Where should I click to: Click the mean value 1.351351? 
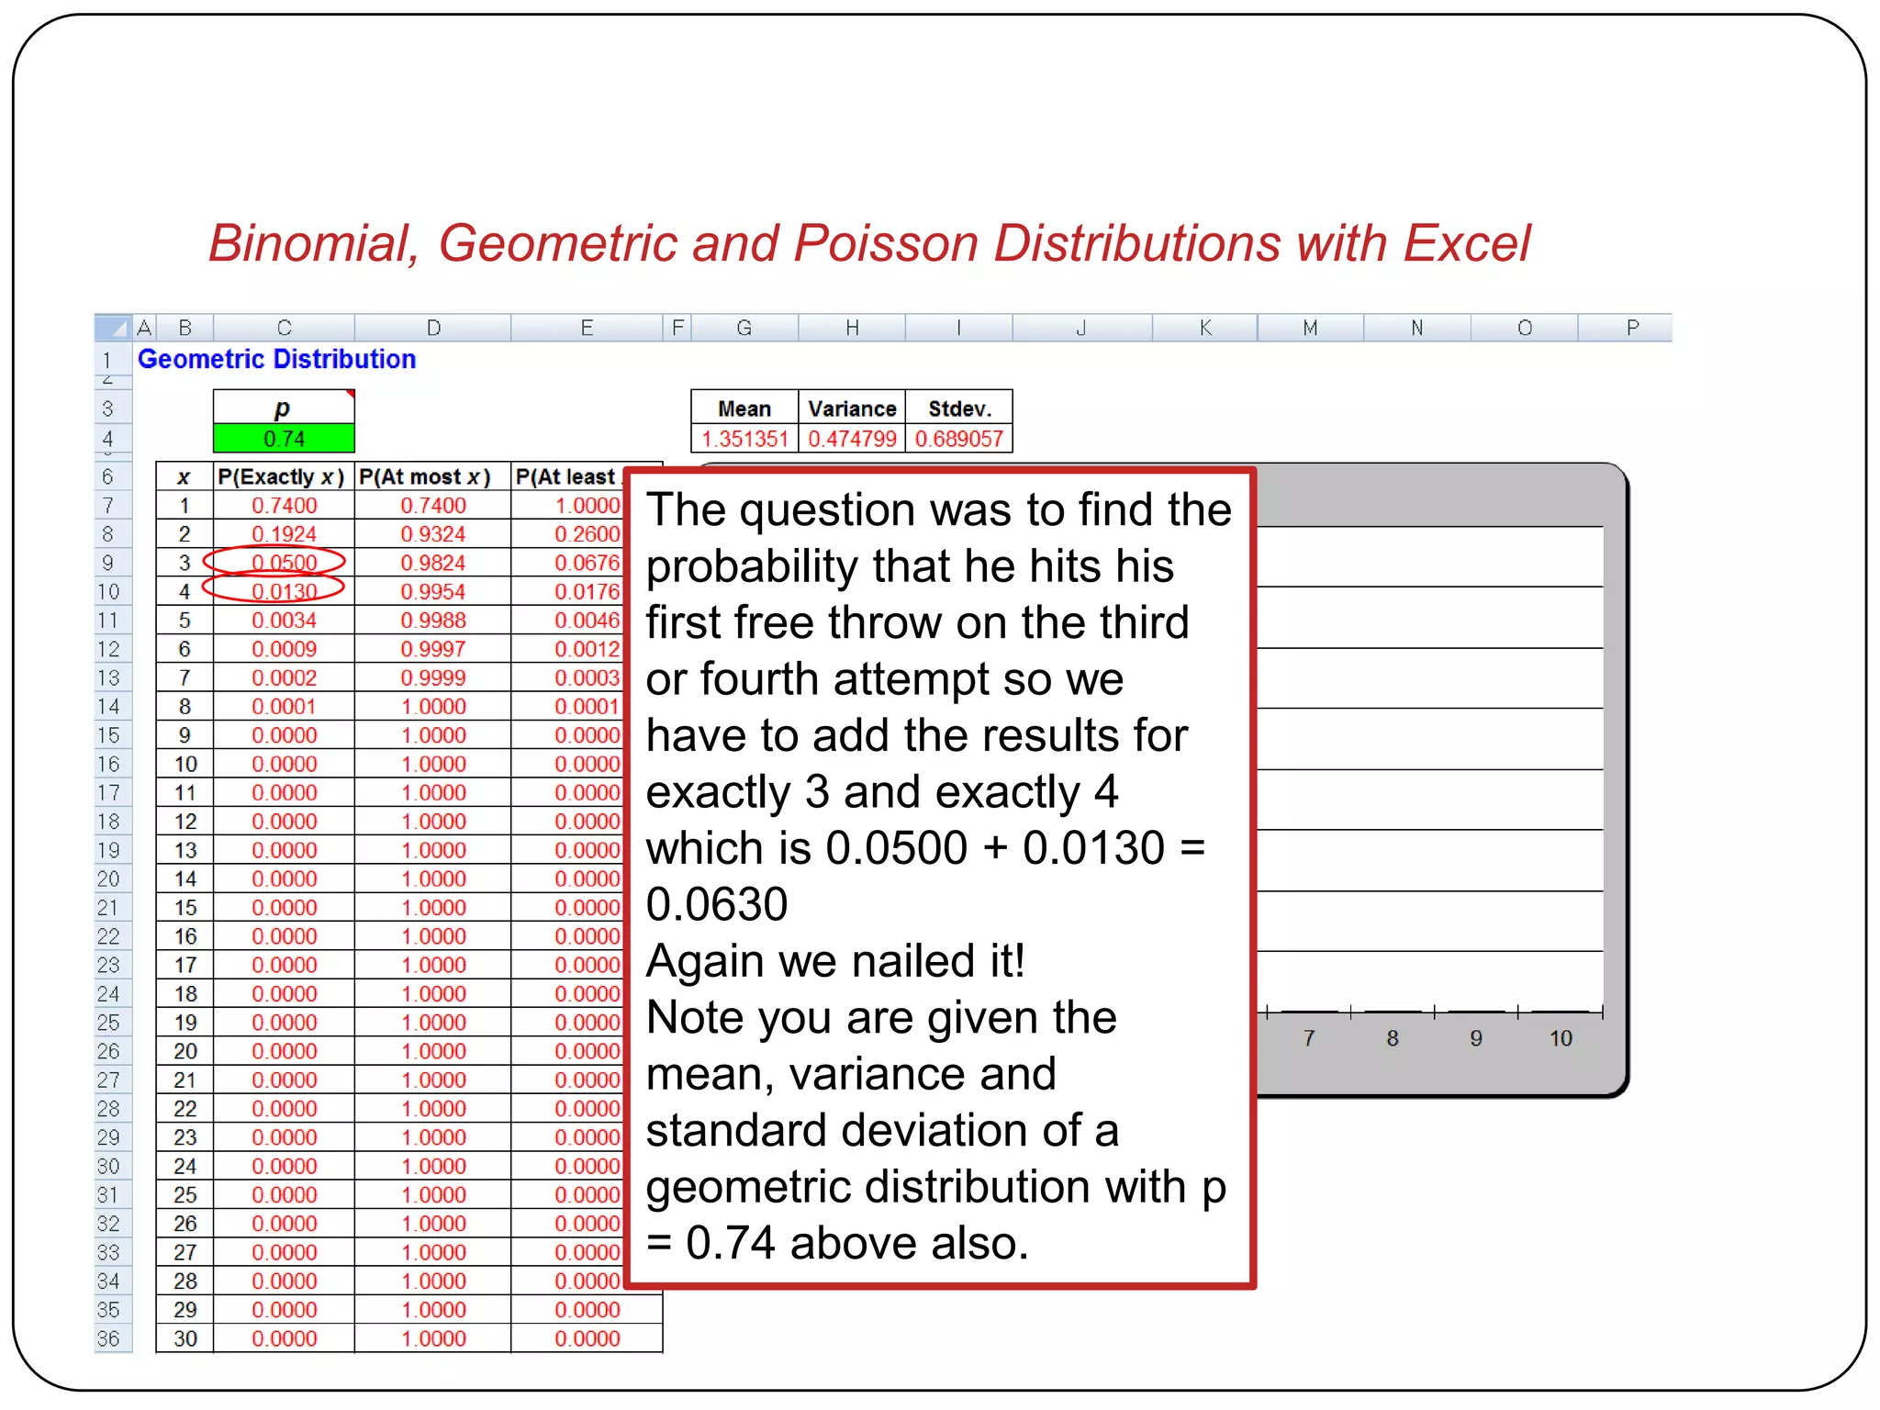[x=744, y=439]
